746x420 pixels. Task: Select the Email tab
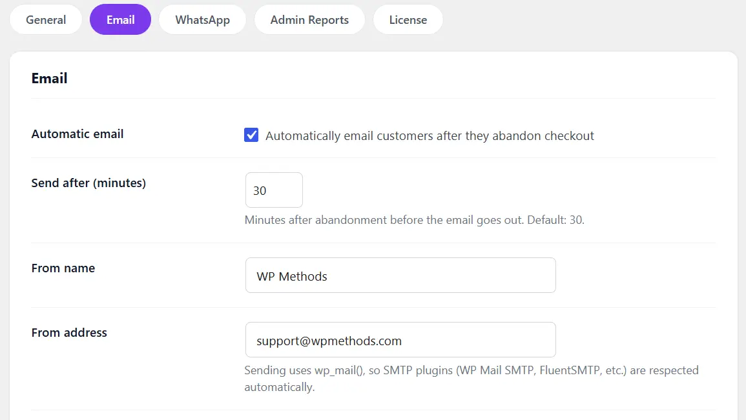coord(120,20)
